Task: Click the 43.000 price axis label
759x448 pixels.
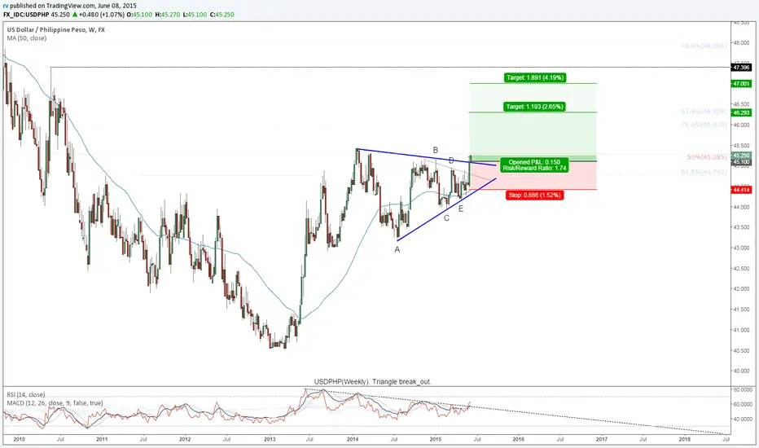Action: coord(741,248)
